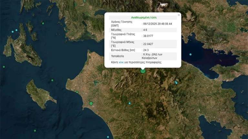The image size is (248, 139).
Task: Open the 'κλικ' link for more information
Action: click(x=121, y=62)
